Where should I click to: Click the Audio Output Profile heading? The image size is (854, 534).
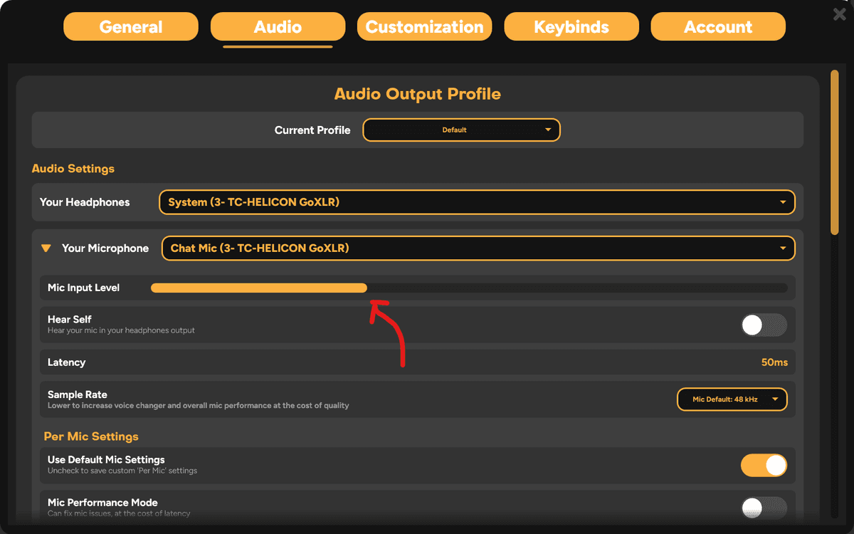[418, 94]
